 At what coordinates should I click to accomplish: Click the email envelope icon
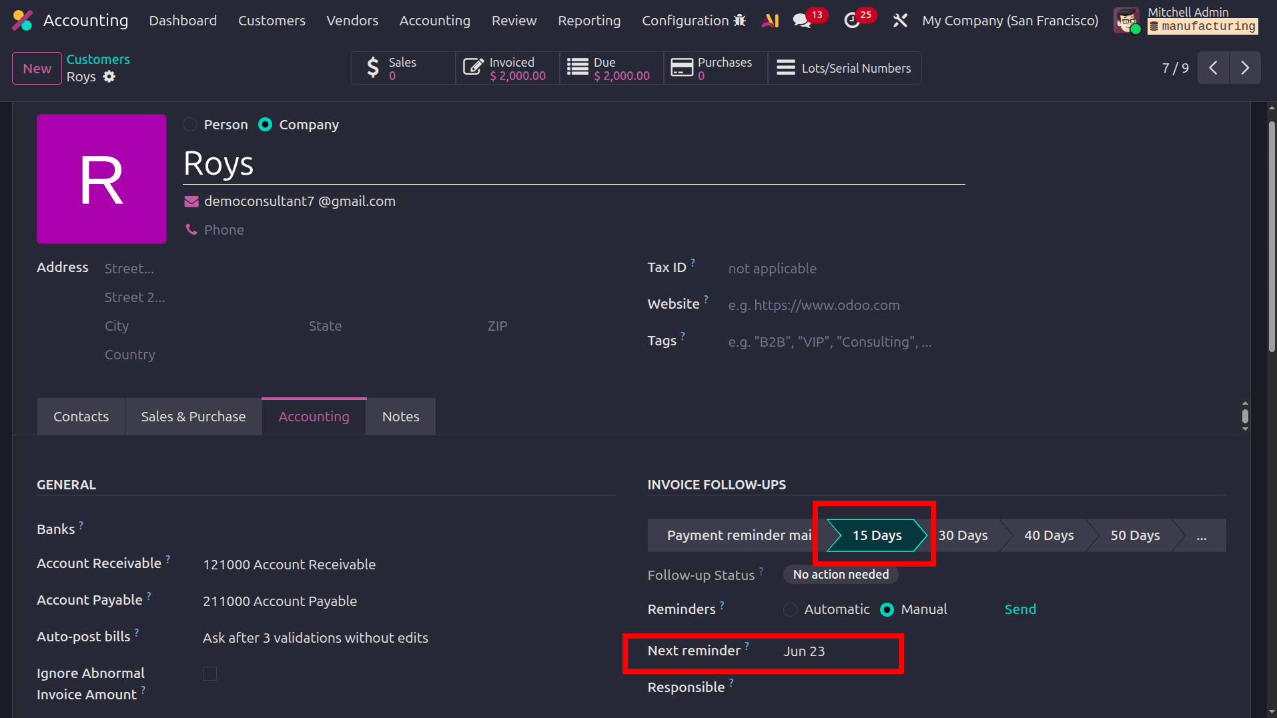(191, 201)
